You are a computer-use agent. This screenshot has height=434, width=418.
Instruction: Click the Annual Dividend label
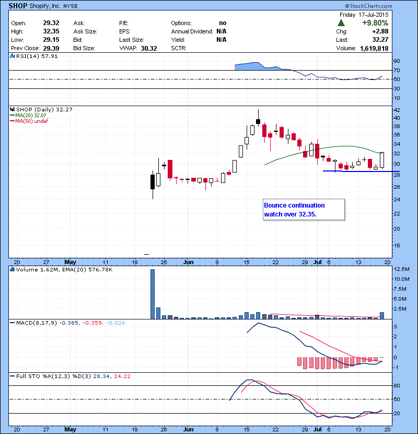(x=192, y=31)
